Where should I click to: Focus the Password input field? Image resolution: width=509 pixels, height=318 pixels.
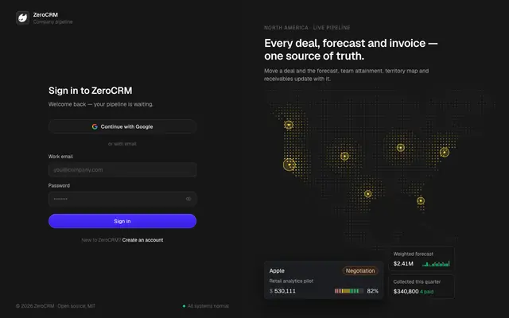pos(122,199)
